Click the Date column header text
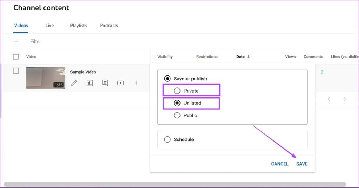Viewport: 359px width, 188px height. click(x=241, y=57)
